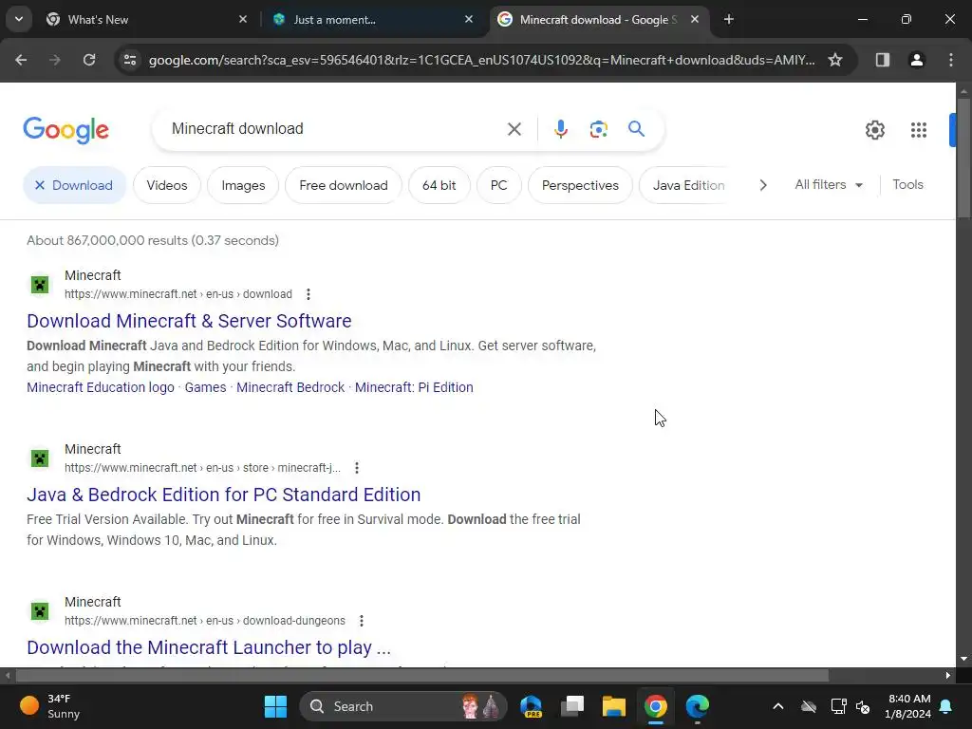
Task: Go to Google homepage via logo
Action: click(x=65, y=130)
